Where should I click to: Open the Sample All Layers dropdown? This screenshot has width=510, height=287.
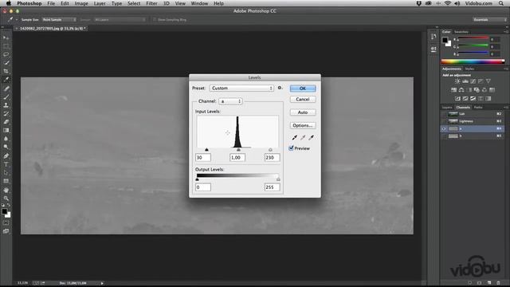pos(120,20)
